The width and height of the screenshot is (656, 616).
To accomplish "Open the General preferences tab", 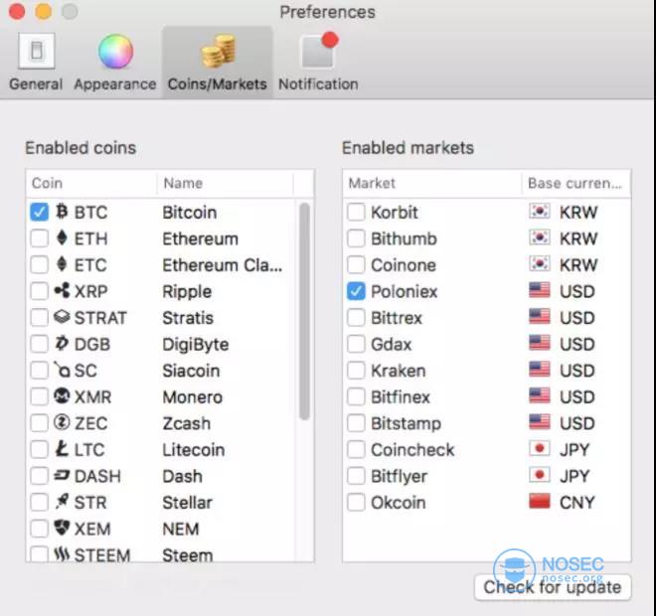I will [36, 63].
